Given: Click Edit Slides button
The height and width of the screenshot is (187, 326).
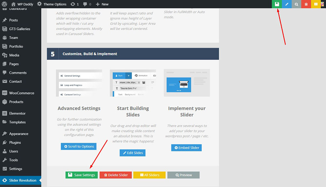Looking at the screenshot, I should pos(133,153).
